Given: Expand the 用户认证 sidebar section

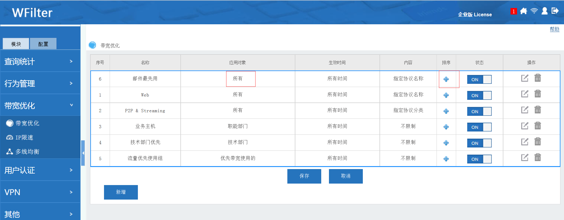Looking at the screenshot, I should point(40,170).
